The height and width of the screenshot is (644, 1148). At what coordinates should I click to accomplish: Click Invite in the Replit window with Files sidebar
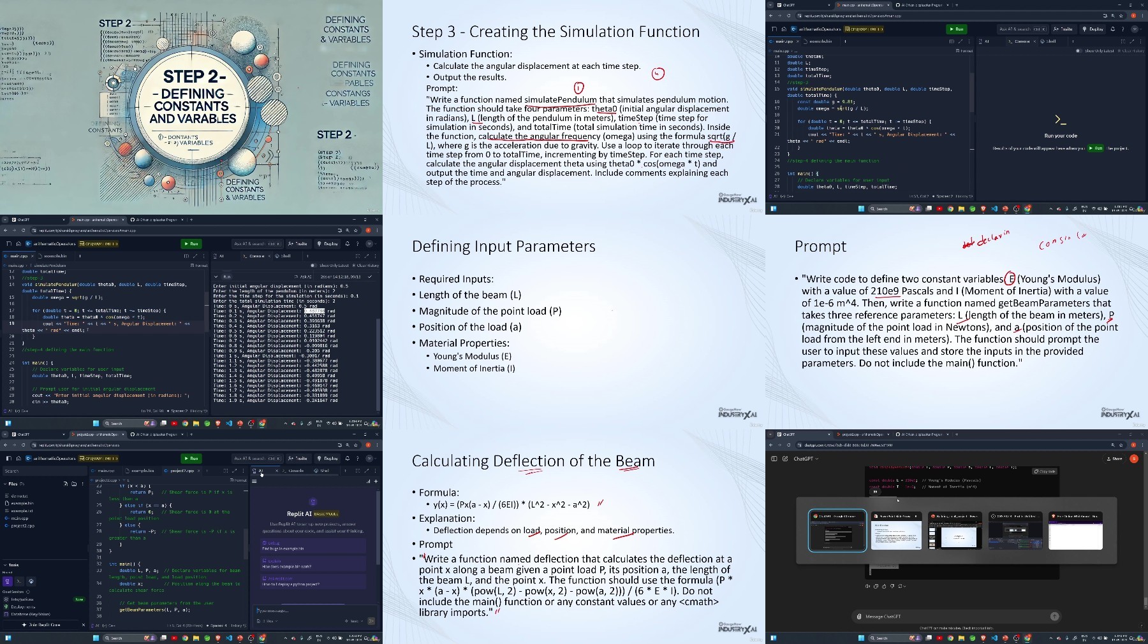coord(298,458)
